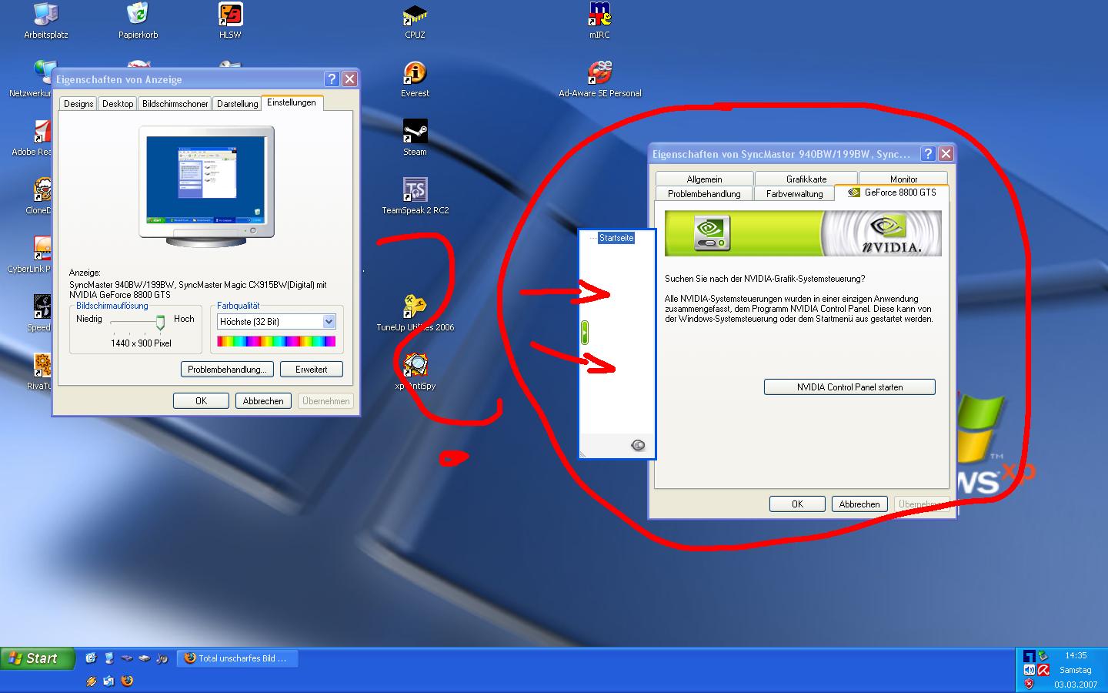The height and width of the screenshot is (693, 1108).
Task: Launch the Everest desktop shortcut
Action: pos(415,79)
